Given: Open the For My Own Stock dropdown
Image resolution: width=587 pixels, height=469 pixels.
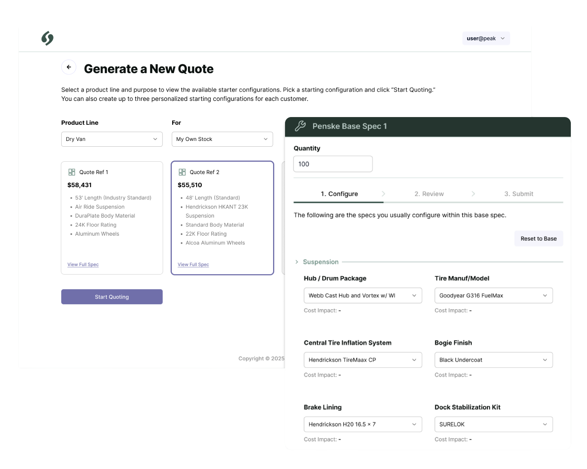Looking at the screenshot, I should tap(222, 139).
